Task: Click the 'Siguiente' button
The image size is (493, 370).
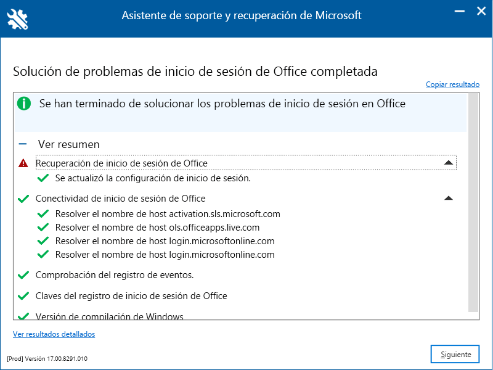Action: pyautogui.click(x=455, y=355)
